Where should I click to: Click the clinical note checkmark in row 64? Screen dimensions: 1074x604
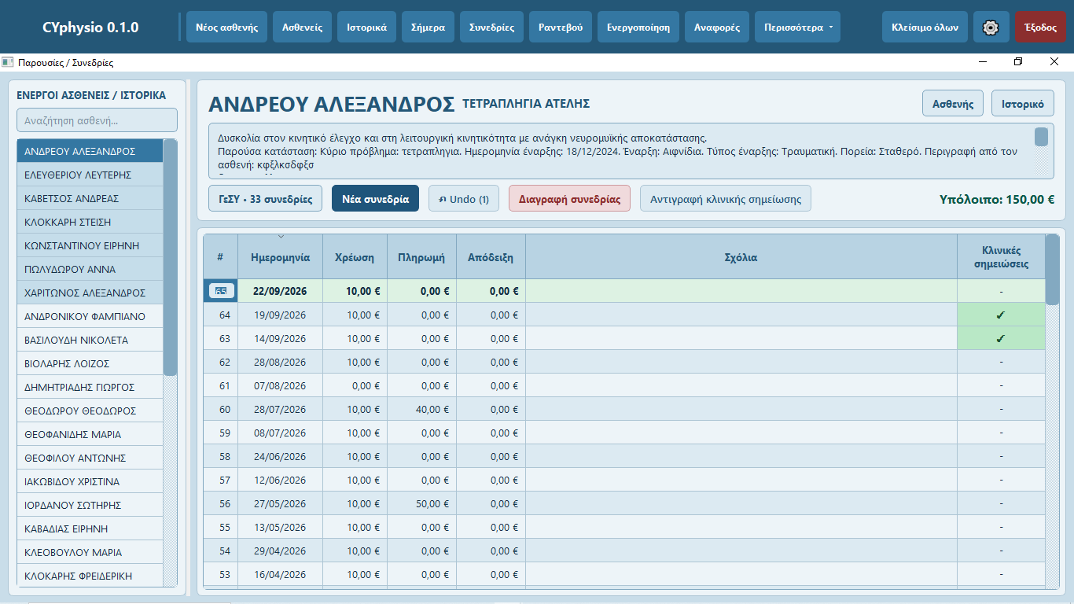[1001, 315]
